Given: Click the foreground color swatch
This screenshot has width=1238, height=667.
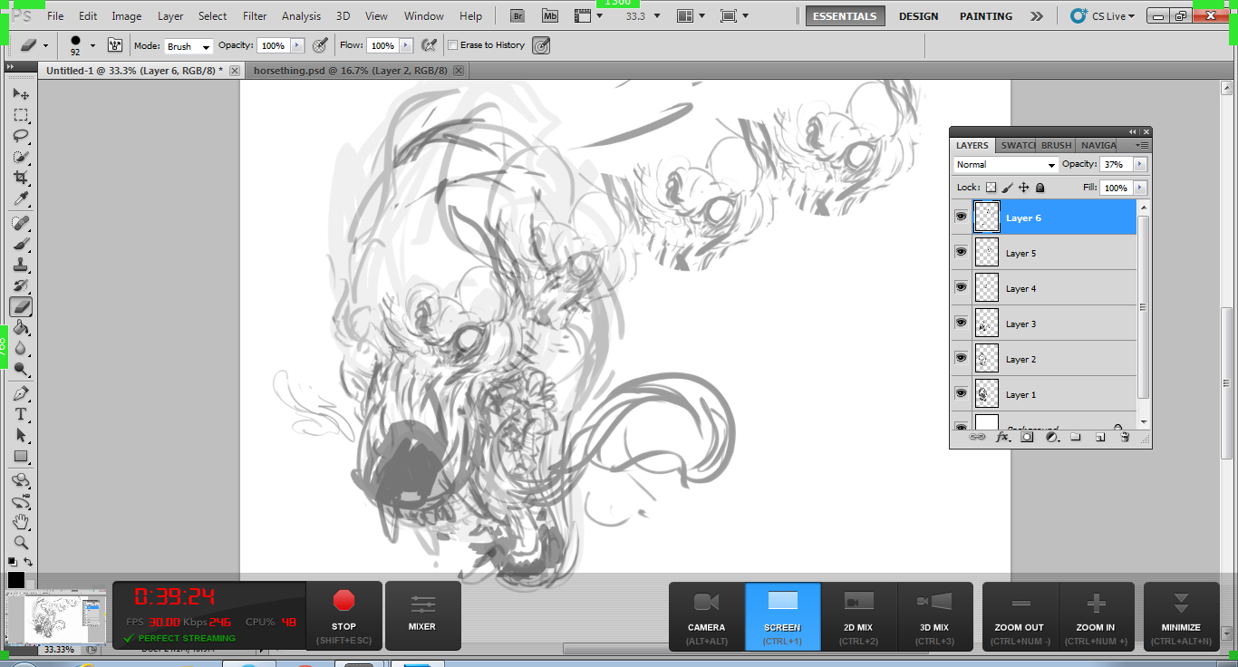Looking at the screenshot, I should (x=16, y=580).
